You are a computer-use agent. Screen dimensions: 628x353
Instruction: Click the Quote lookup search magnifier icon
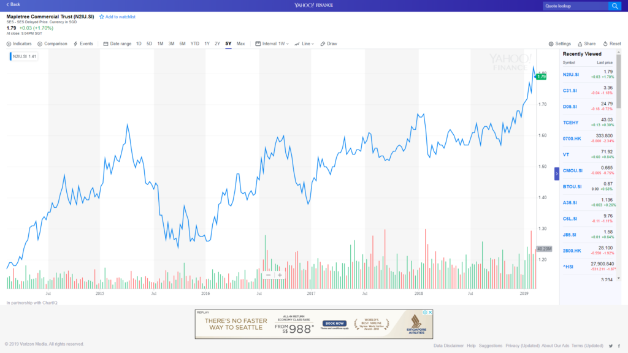click(x=615, y=6)
